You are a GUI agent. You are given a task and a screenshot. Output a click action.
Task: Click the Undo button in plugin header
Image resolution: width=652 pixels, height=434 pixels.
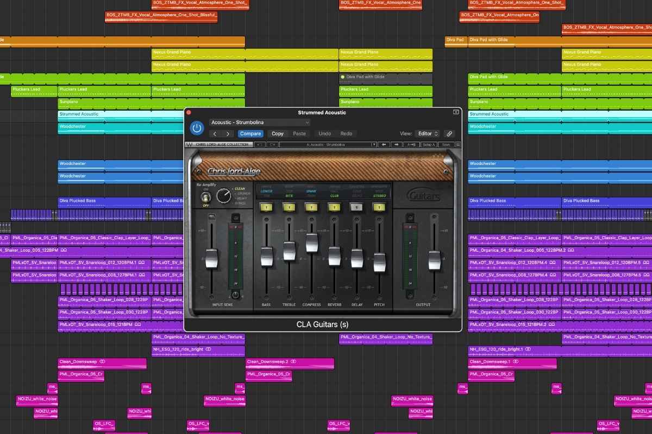(x=324, y=133)
